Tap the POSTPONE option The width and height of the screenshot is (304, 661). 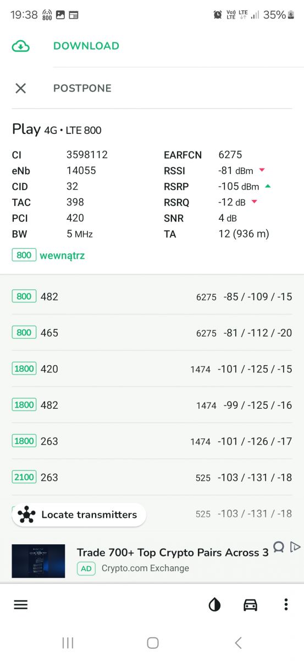coord(82,88)
